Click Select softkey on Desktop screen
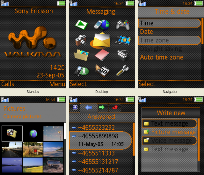 (x=78, y=84)
